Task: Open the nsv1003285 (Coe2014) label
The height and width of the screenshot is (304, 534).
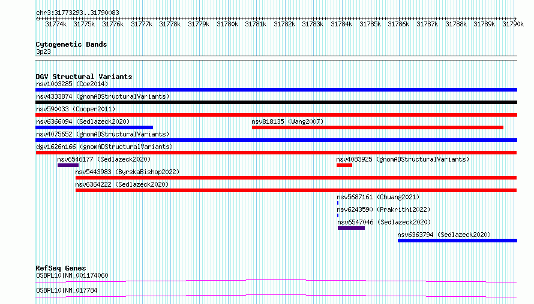Action: tap(72, 84)
